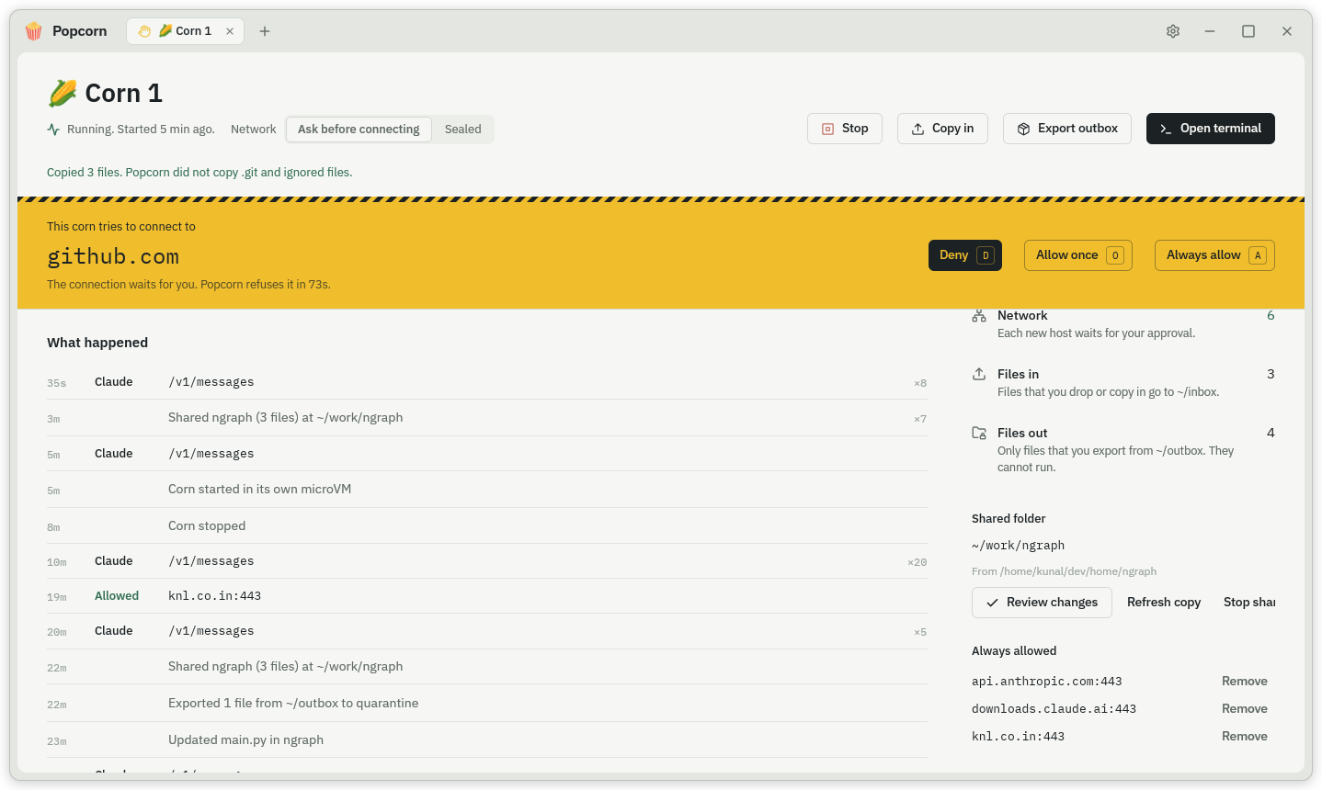Click the 'Copied 3 files' status message
Viewport: 1322px width, 790px height.
199,173
